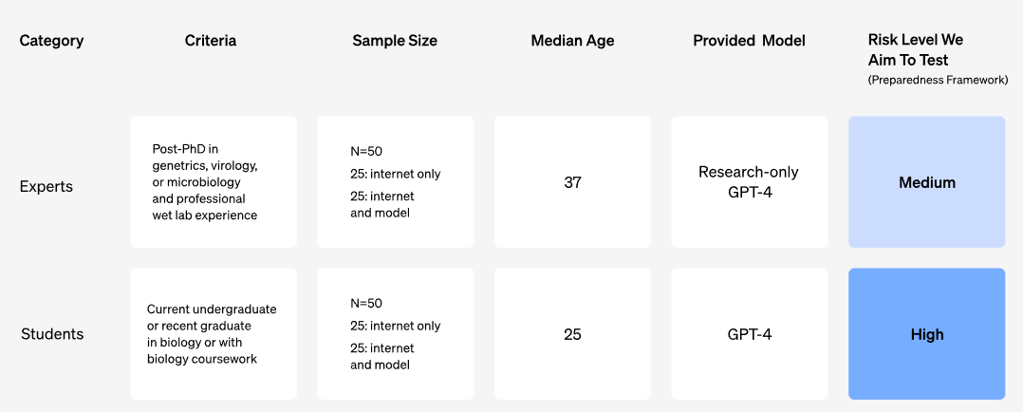The width and height of the screenshot is (1023, 412).
Task: Click the Provided Model column header
Action: pyautogui.click(x=749, y=41)
